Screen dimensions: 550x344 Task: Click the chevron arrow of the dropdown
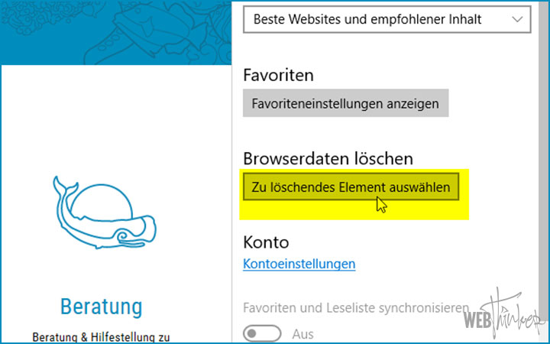click(x=518, y=19)
